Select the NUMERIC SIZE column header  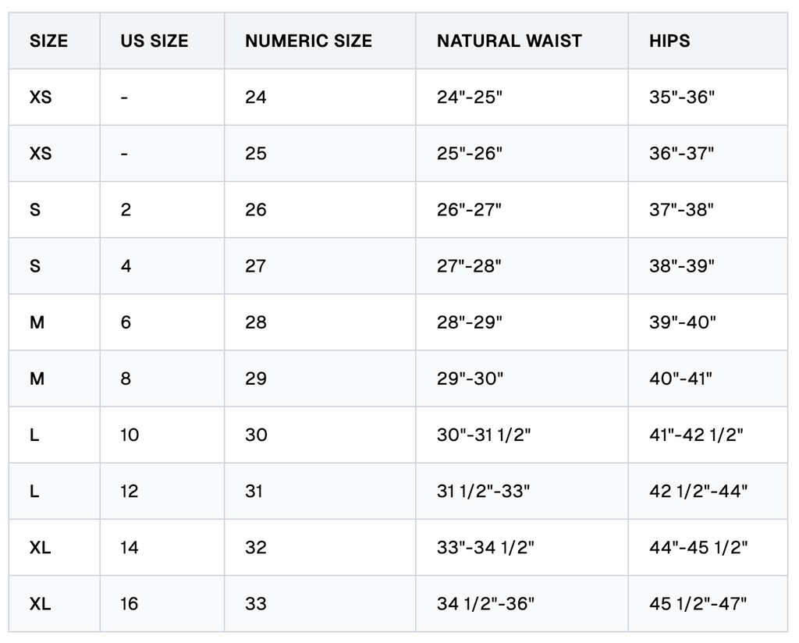click(320, 41)
